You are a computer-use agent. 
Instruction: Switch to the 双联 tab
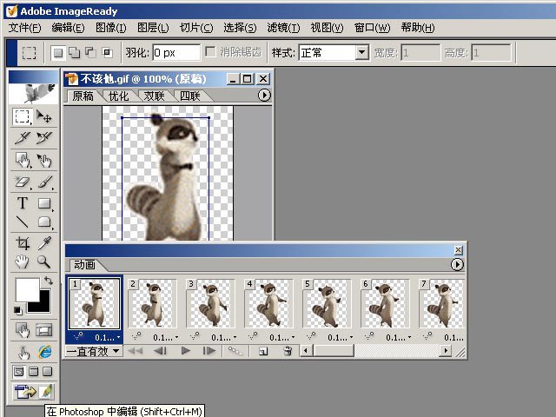(x=155, y=96)
